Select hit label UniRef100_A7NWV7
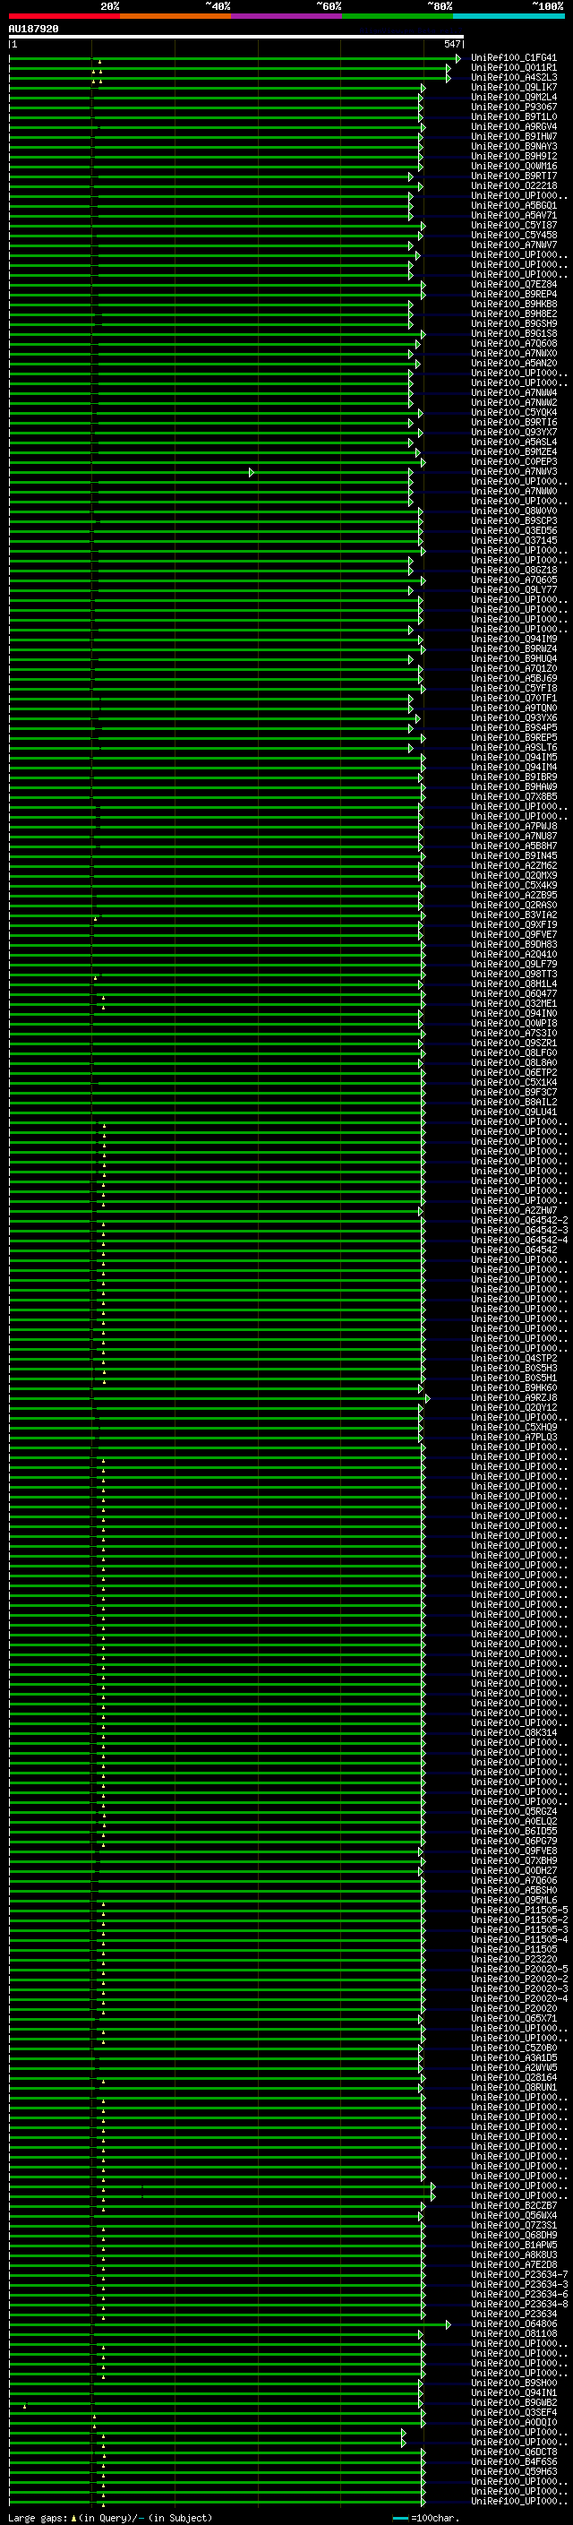This screenshot has width=573, height=2525. click(514, 245)
